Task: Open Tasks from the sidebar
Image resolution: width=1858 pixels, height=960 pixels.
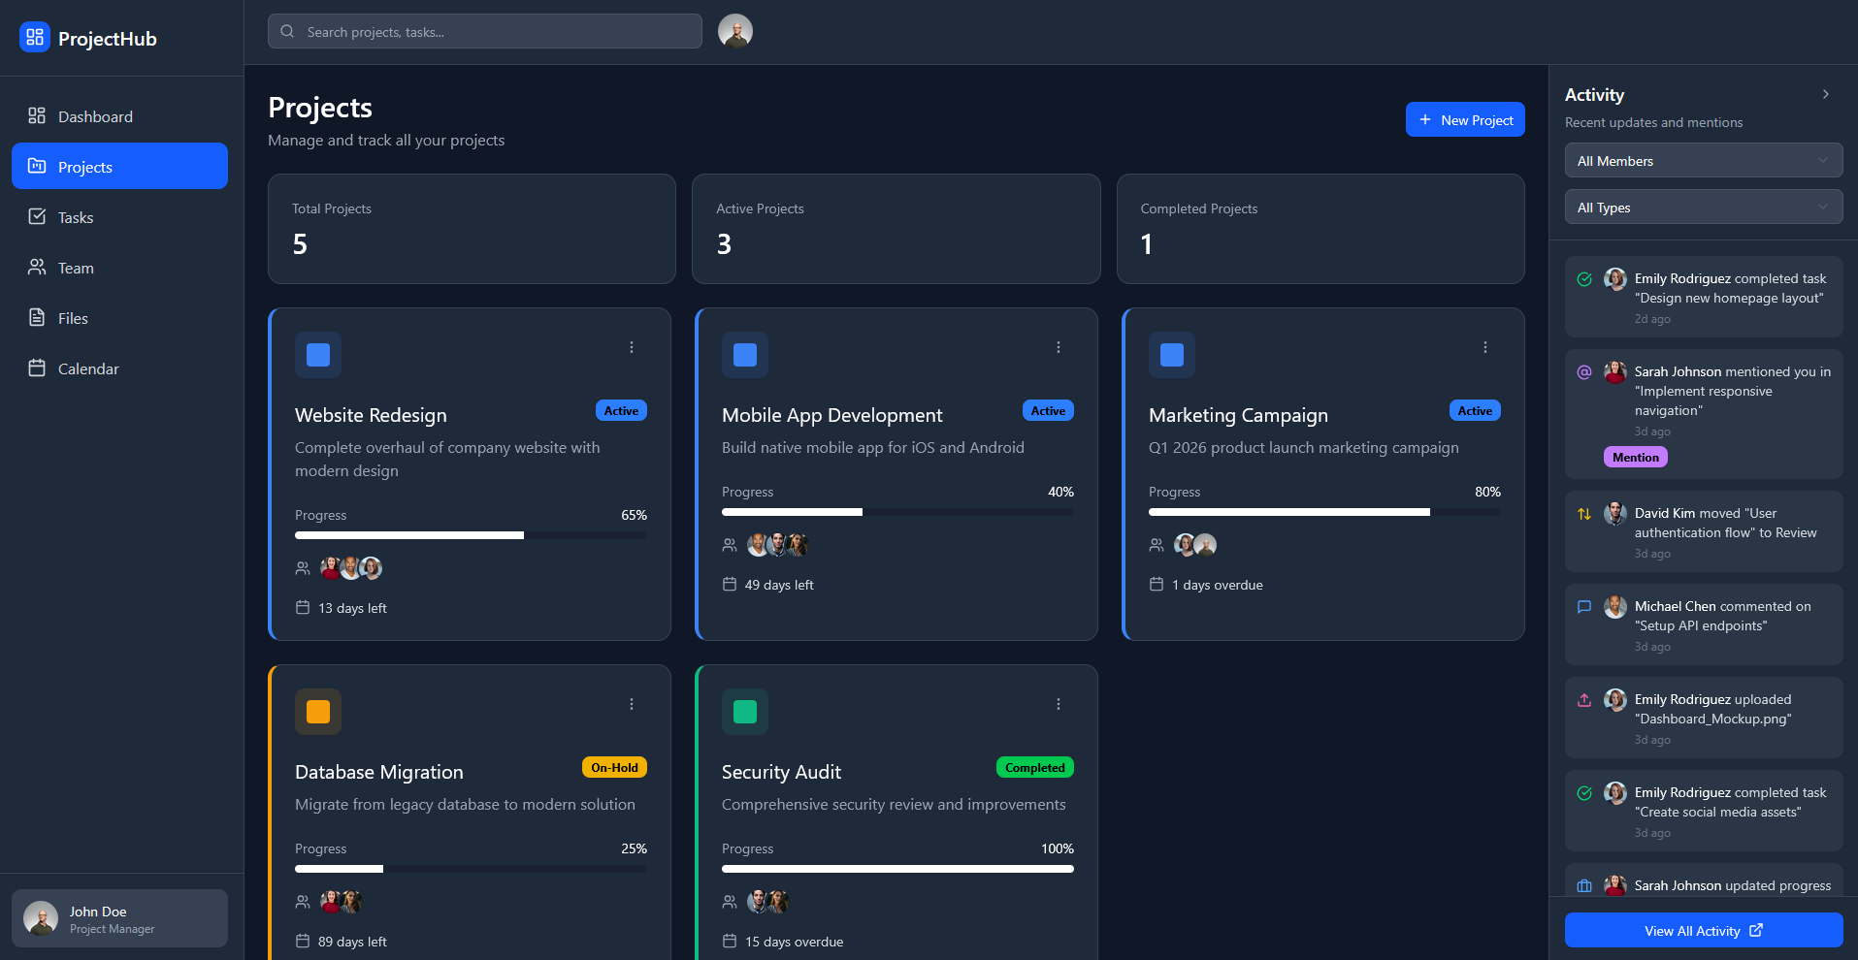Action: click(76, 217)
